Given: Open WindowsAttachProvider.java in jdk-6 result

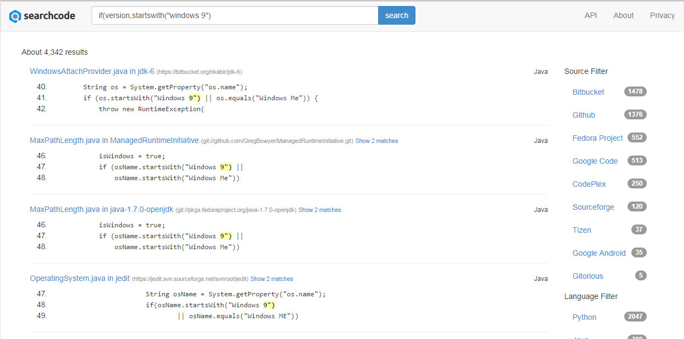Looking at the screenshot, I should tap(92, 71).
